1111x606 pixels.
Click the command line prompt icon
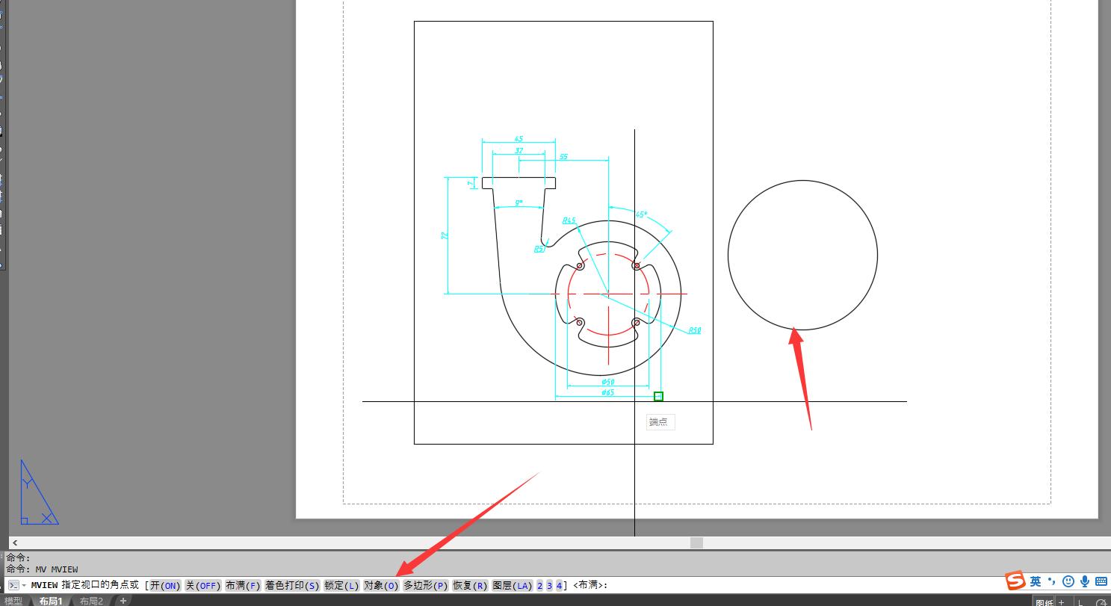pos(13,585)
